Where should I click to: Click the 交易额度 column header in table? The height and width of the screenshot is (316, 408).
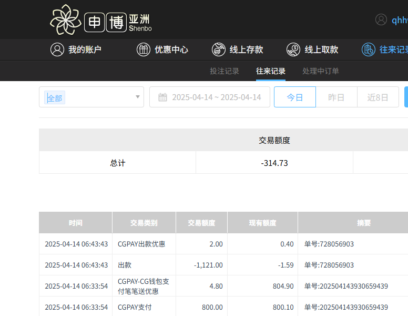[201, 223]
